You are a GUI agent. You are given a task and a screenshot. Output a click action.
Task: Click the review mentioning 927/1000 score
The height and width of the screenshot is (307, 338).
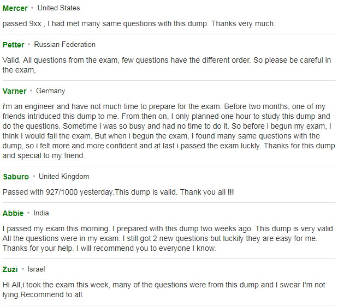(118, 192)
